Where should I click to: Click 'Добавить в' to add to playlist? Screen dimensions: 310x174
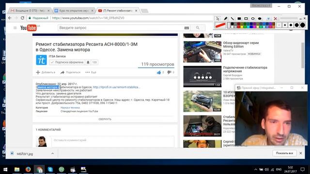46,72
